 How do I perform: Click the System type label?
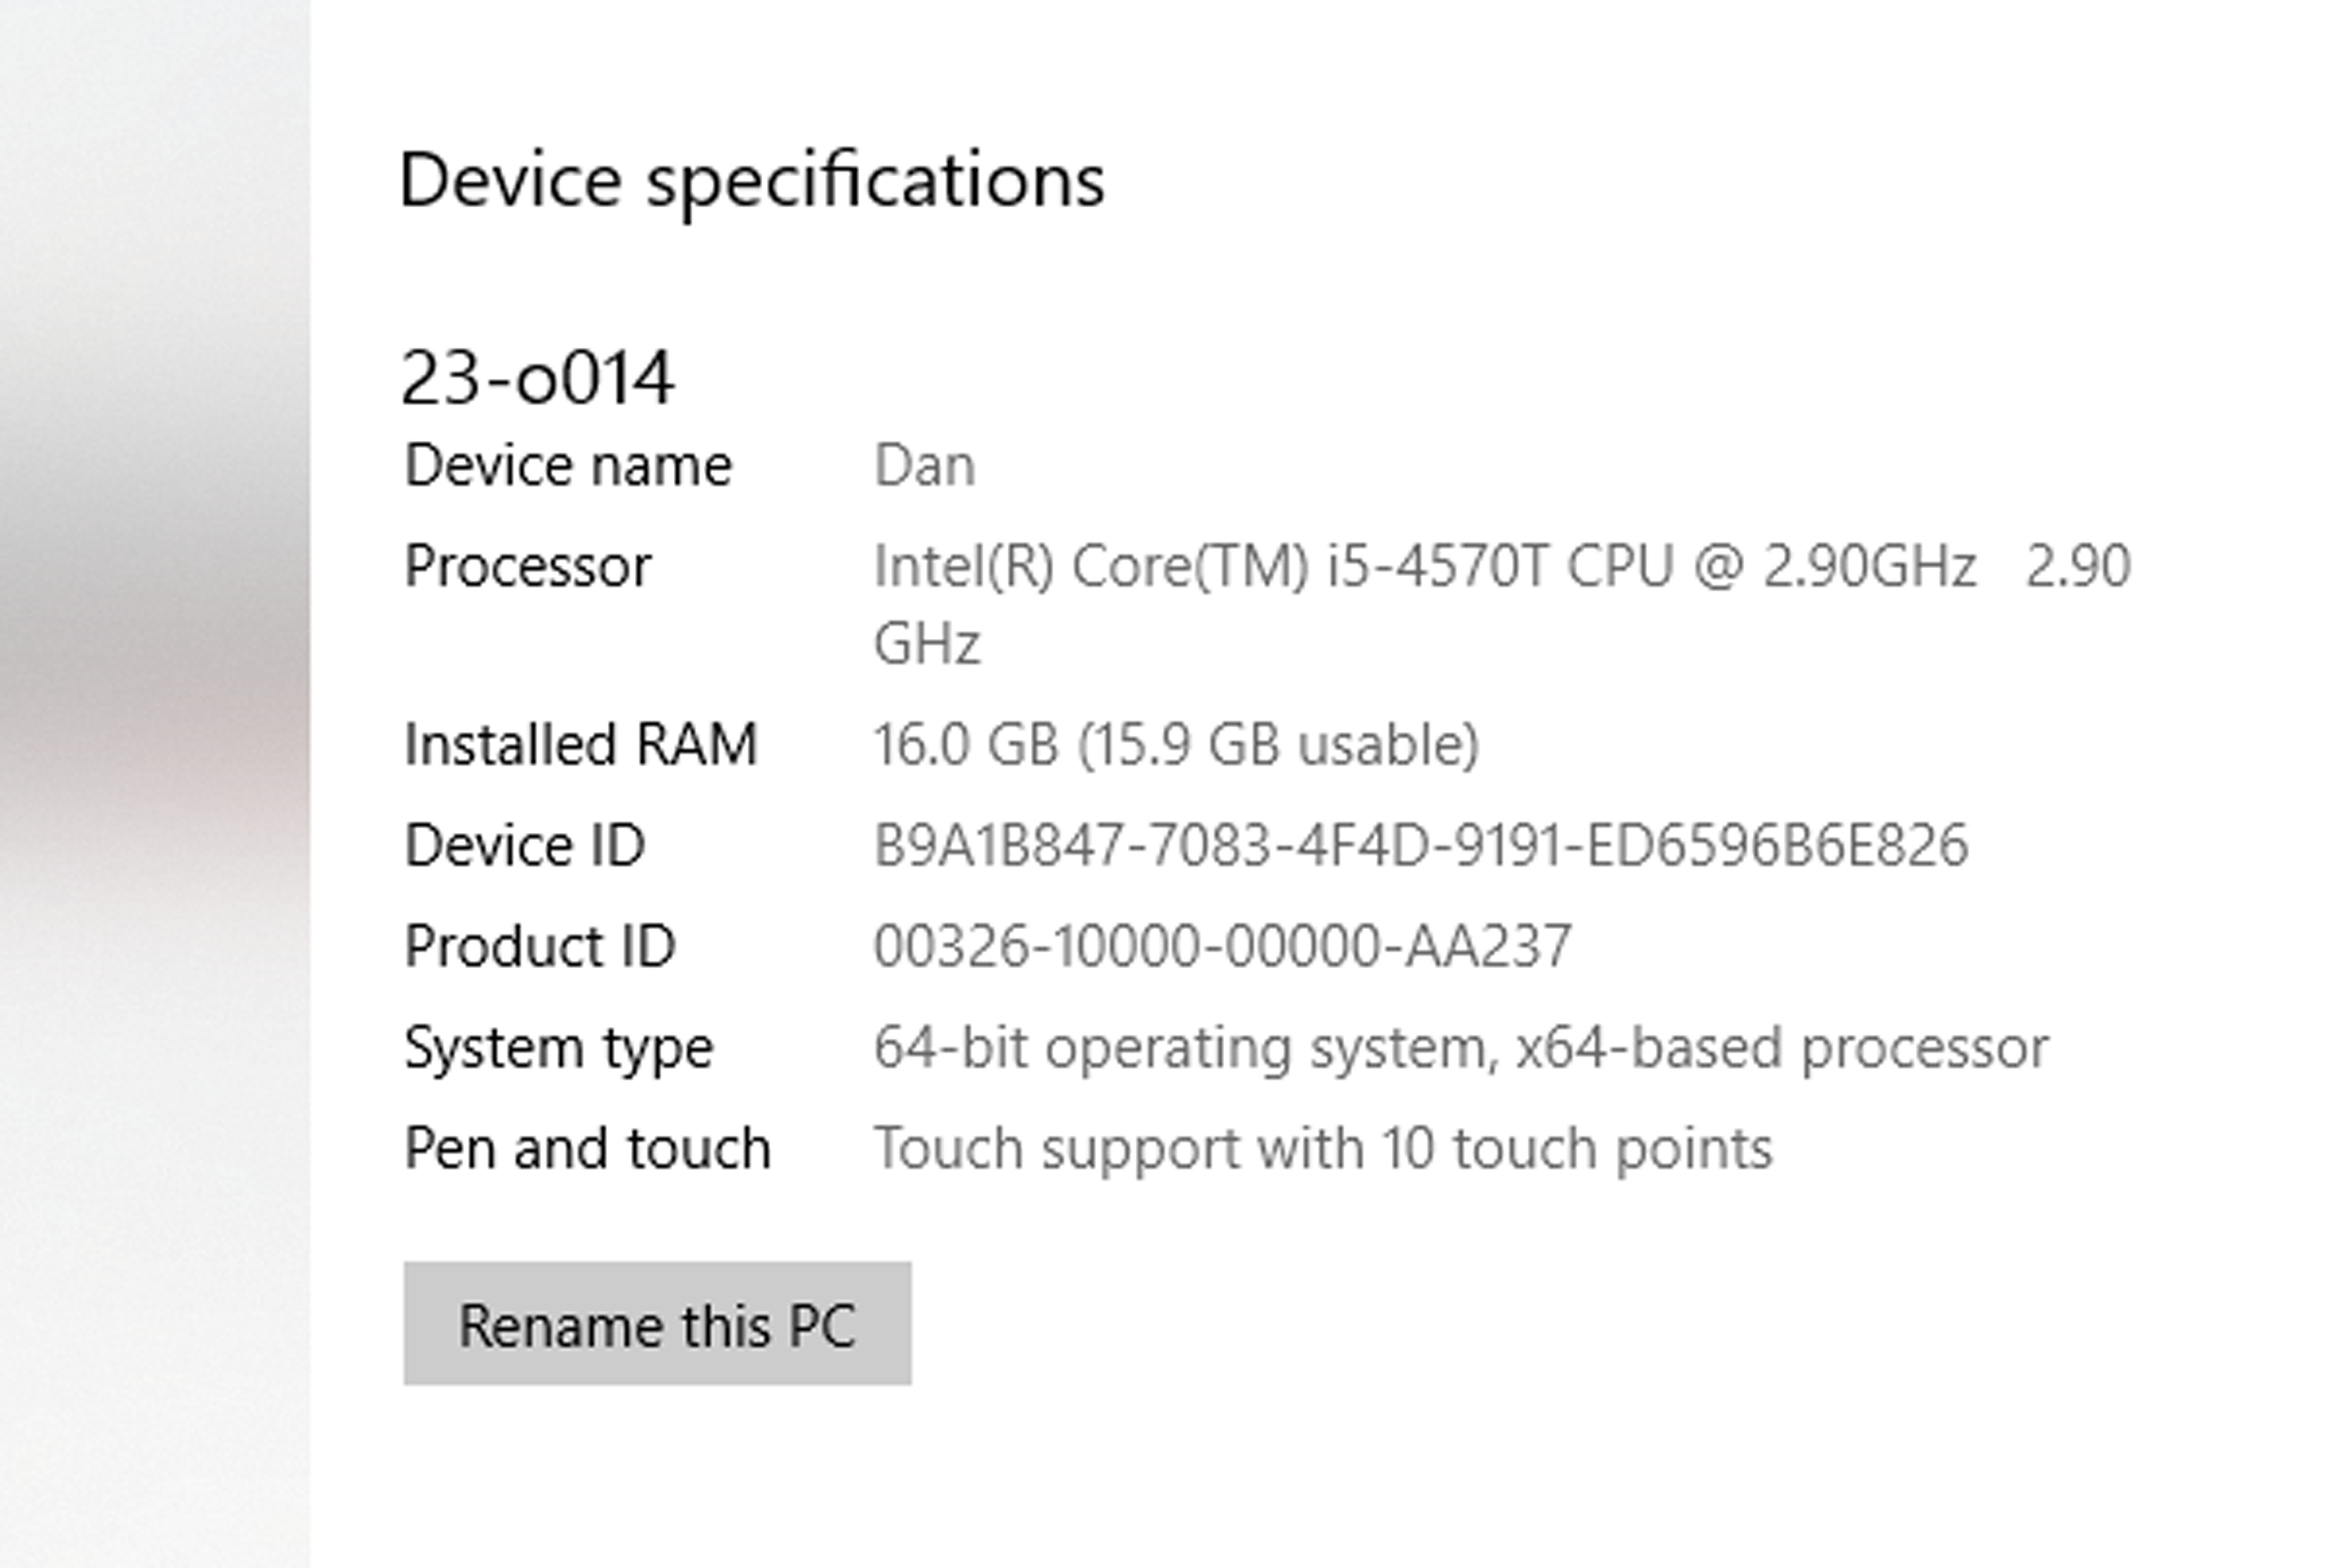click(558, 1047)
